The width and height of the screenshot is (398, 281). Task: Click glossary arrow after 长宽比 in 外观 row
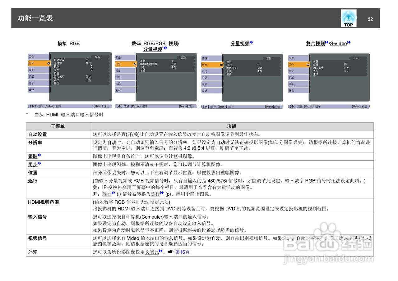tap(161, 251)
